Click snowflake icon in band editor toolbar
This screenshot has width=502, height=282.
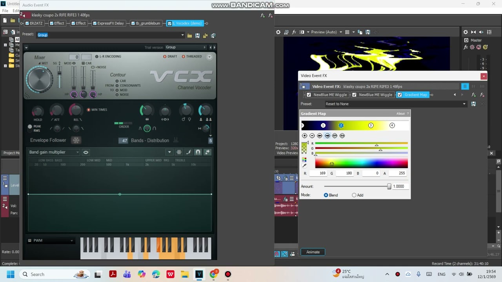(x=179, y=152)
